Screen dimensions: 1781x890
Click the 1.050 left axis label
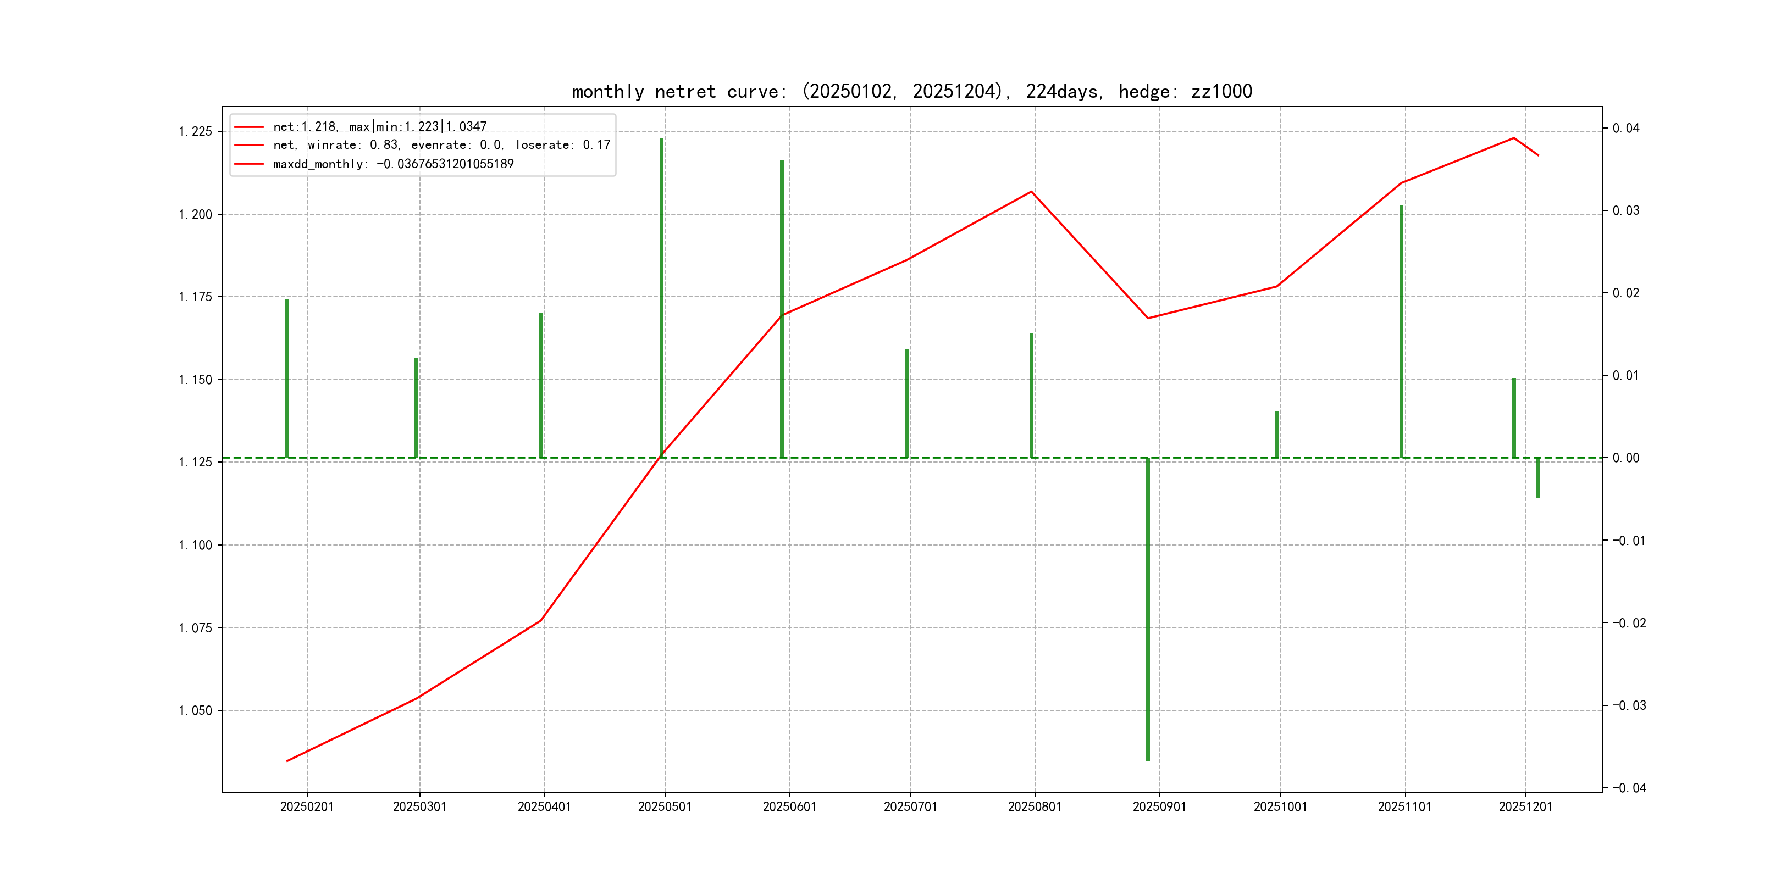pos(196,710)
